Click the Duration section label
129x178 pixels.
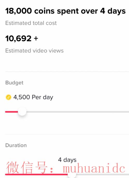coord(16,145)
